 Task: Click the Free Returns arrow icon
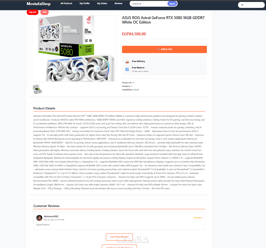[127, 69]
